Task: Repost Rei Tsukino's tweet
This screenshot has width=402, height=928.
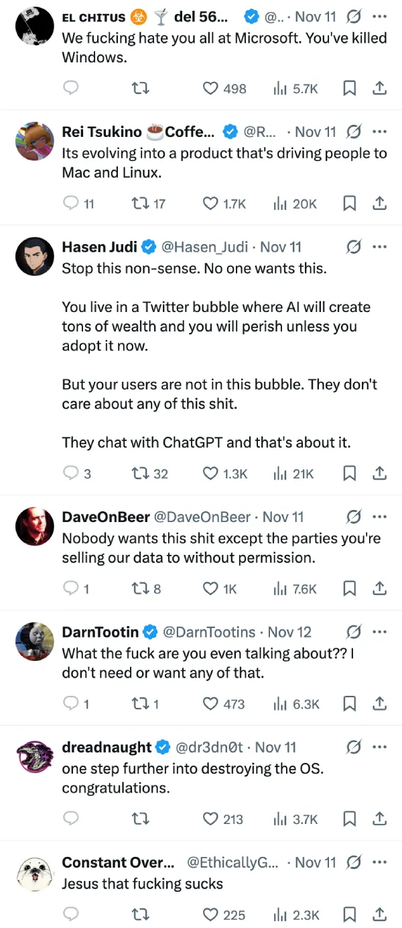Action: point(141,203)
